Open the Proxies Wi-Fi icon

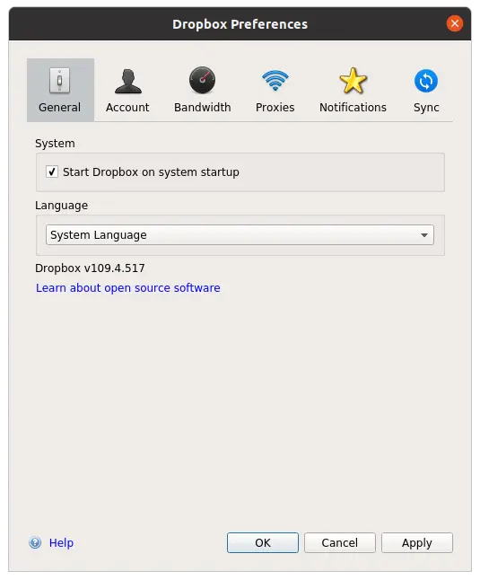click(x=275, y=80)
